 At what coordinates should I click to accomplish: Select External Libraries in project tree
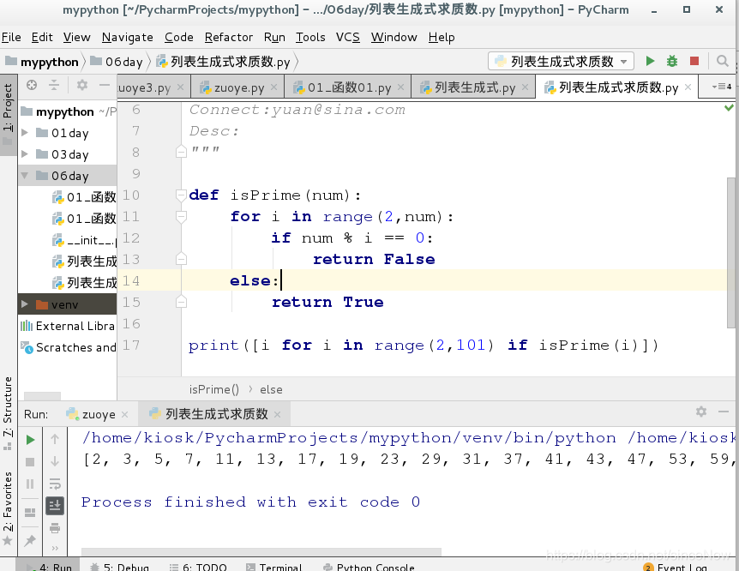coord(68,326)
